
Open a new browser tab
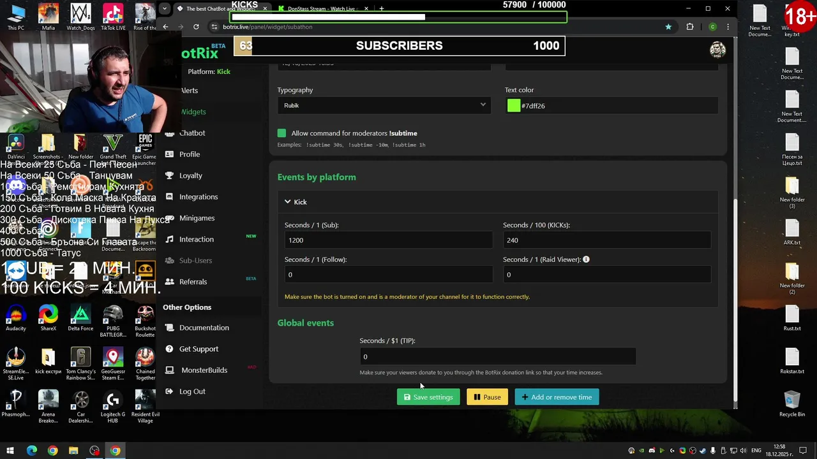click(x=382, y=9)
